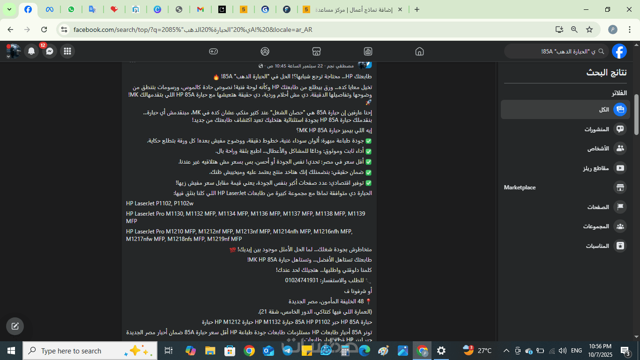
Task: Open the Windows notification center
Action: tap(625, 351)
